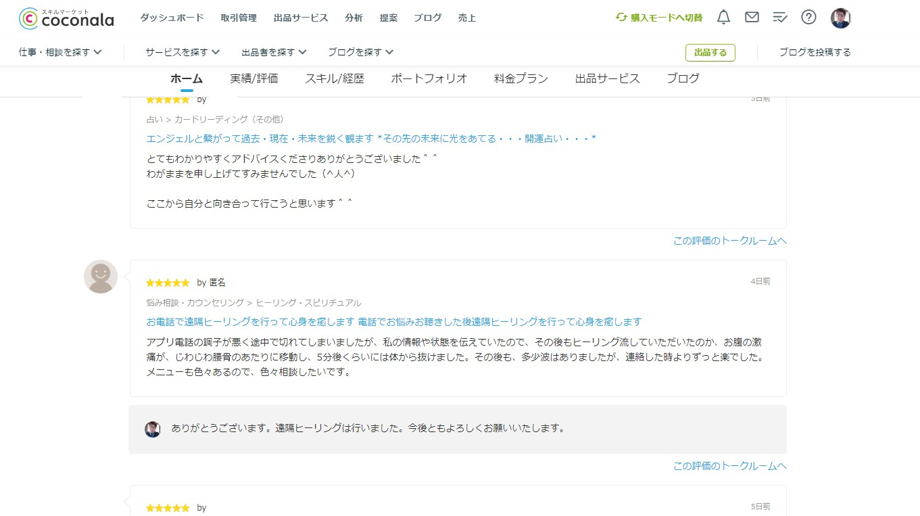The image size is (920, 516).
Task: Click the seller reply ありがとうございます text
Action: [x=368, y=429]
